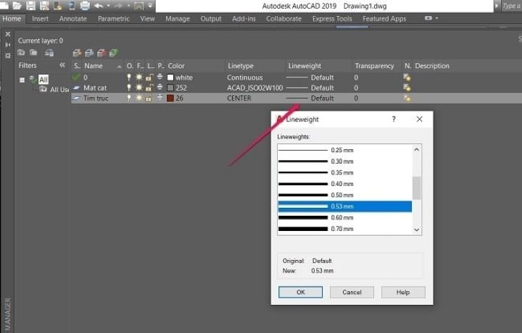Click the New VP Freeze icon for Tim truc
522x333 pixels.
407,98
